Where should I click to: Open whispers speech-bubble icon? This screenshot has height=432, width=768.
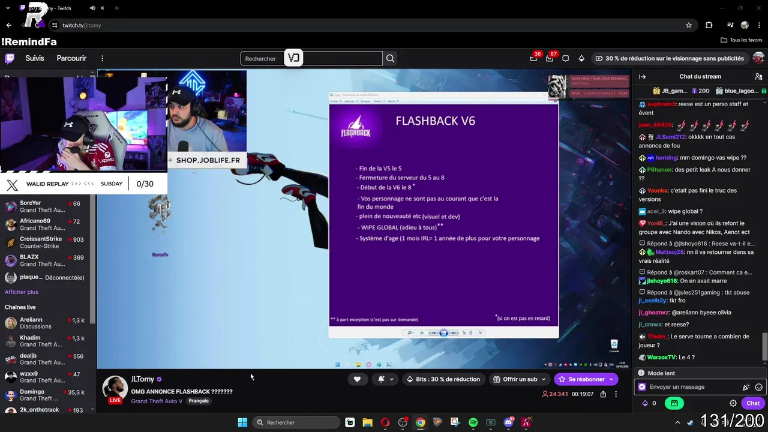point(565,58)
